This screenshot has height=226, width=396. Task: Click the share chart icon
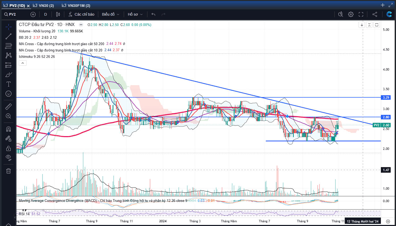coord(375,14)
